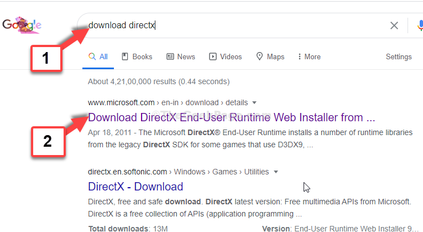Click the directx.en.softonic.com breadcrumb URL
This screenshot has height=232, width=423.
pos(127,172)
